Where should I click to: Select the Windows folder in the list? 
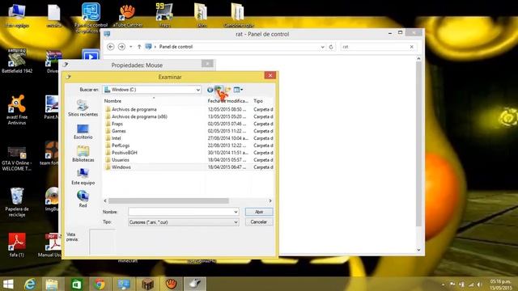(117, 167)
